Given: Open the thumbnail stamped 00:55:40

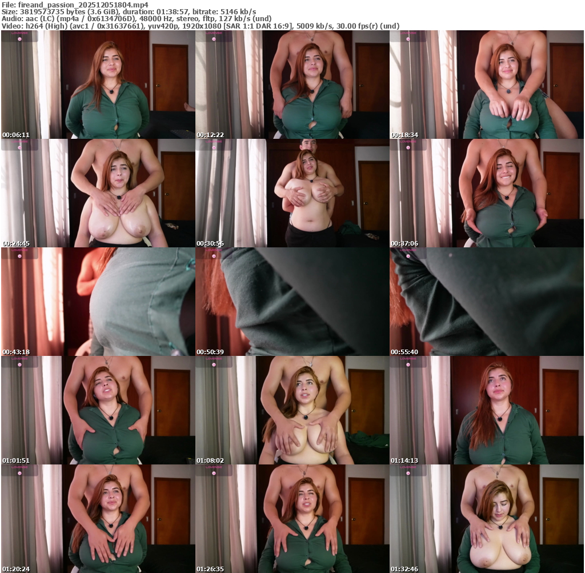Looking at the screenshot, I should (487, 302).
